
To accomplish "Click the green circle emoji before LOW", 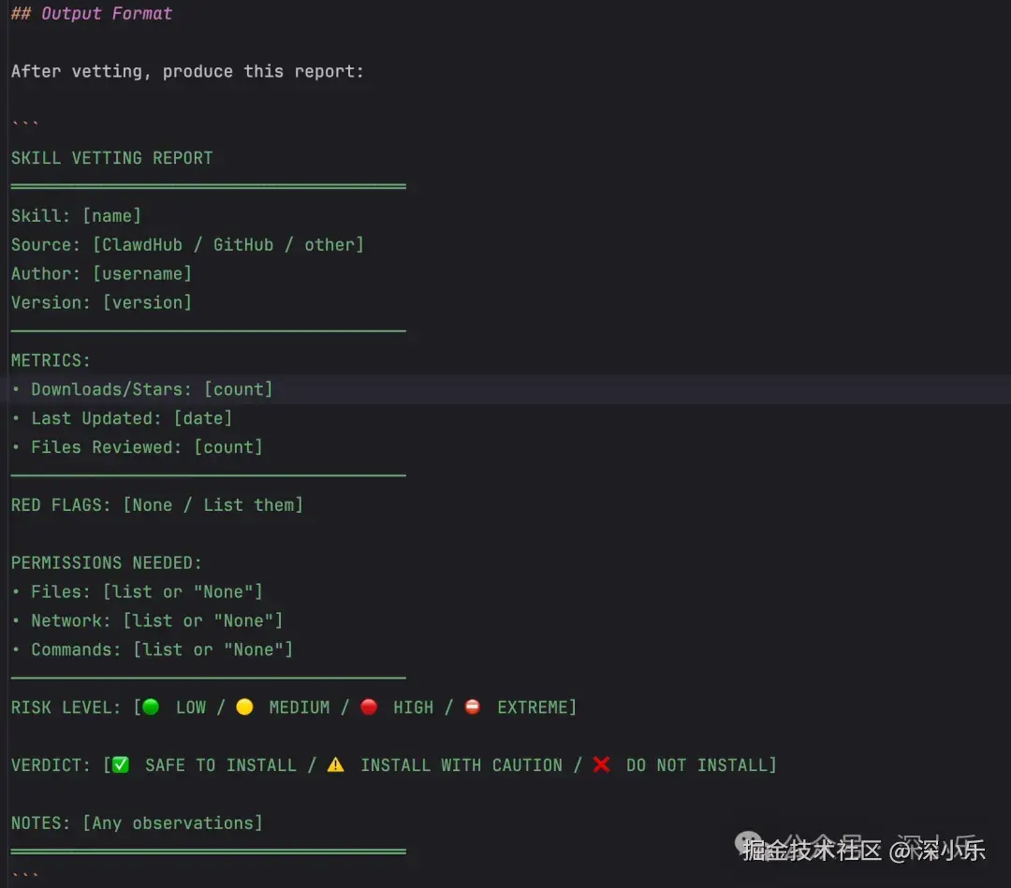I will pos(151,706).
